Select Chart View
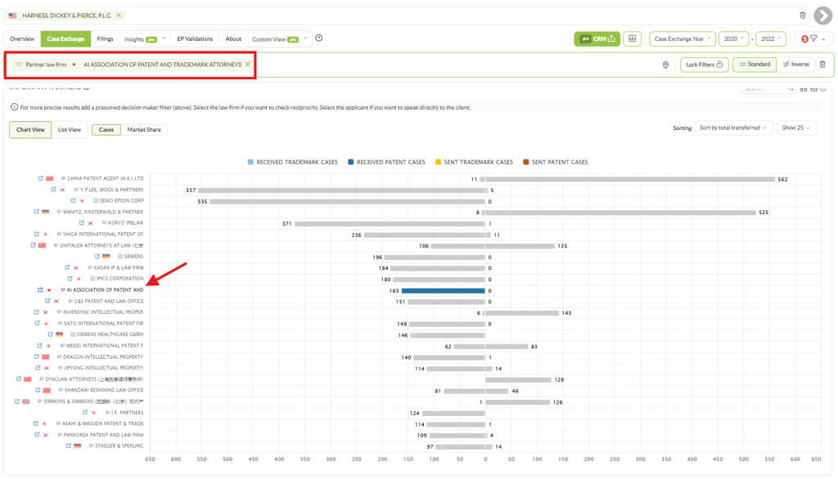The image size is (838, 479). 30,130
